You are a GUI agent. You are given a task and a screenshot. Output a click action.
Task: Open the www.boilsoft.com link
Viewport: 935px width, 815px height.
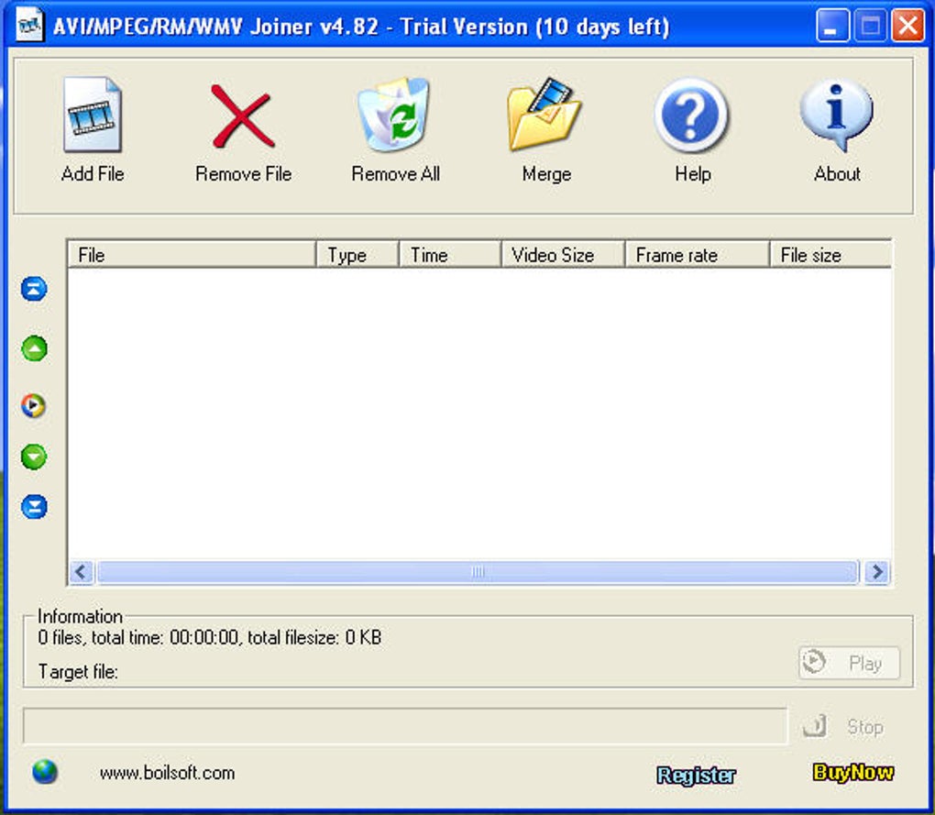coord(167,773)
